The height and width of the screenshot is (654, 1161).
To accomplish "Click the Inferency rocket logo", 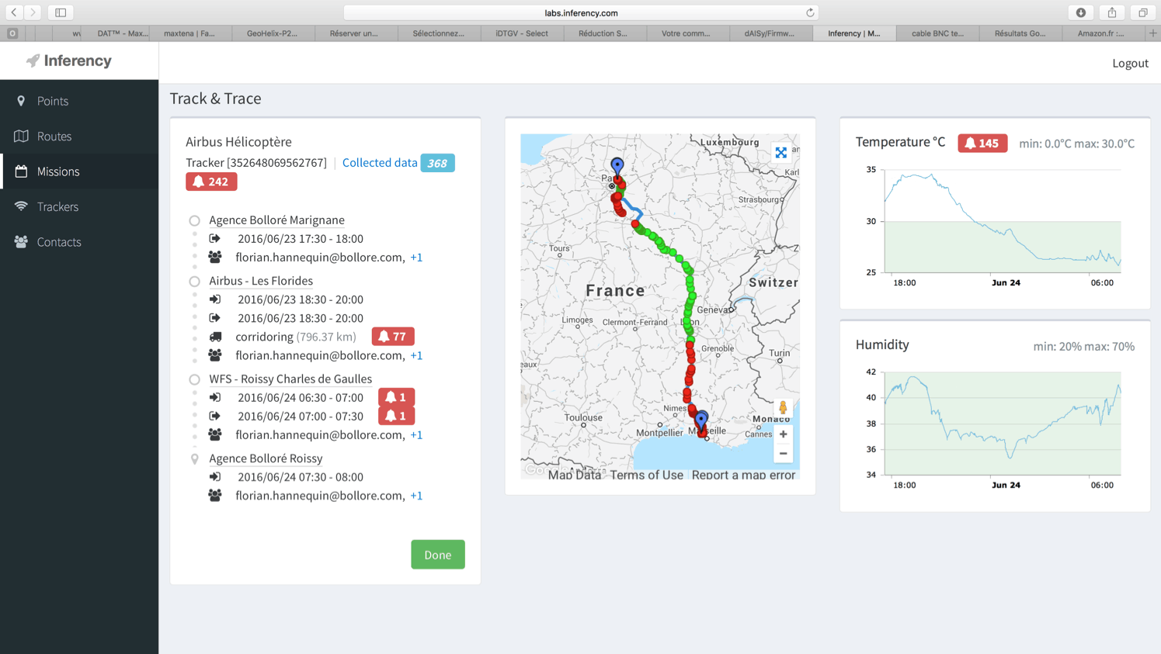I will point(33,61).
